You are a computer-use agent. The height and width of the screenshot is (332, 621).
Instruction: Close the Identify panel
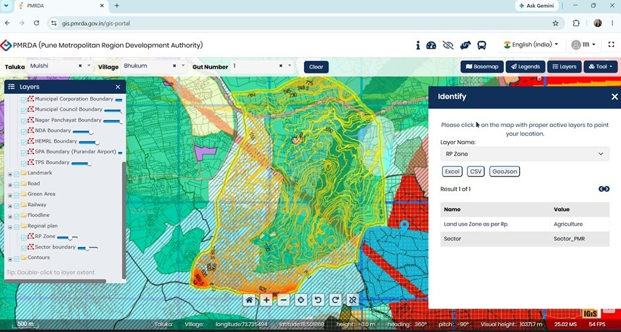pos(614,97)
